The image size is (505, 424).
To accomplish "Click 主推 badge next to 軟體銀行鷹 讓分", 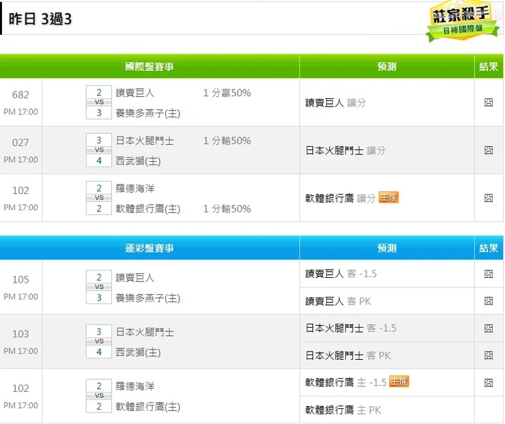I will coord(388,197).
